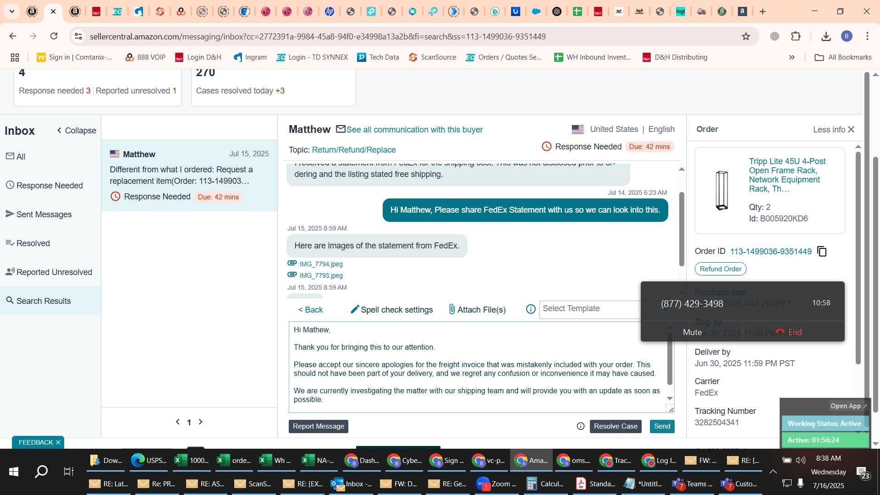The image size is (880, 495).
Task: Open Tripp Lite 45U product link
Action: (787, 175)
